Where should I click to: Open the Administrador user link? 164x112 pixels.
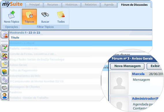click(145, 99)
